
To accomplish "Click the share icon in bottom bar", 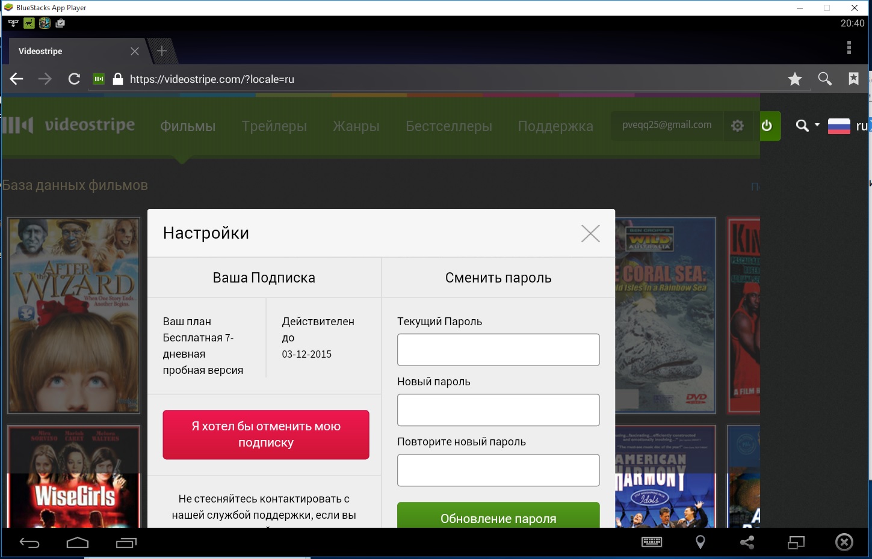I will 747,542.
